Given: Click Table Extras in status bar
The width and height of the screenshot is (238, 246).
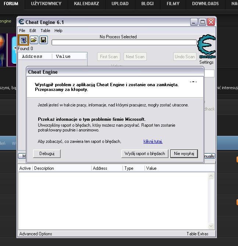Looking at the screenshot, I should [x=197, y=234].
